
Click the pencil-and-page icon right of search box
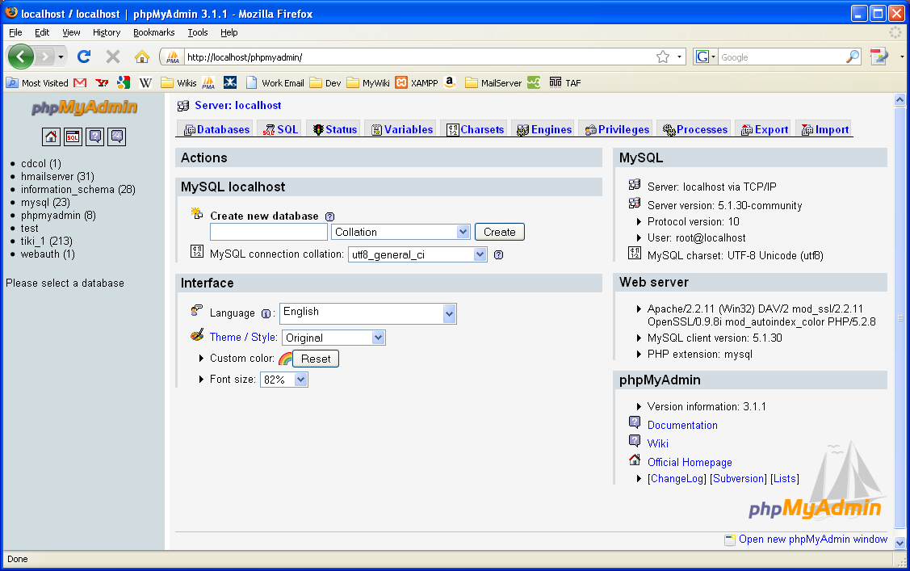tap(879, 57)
